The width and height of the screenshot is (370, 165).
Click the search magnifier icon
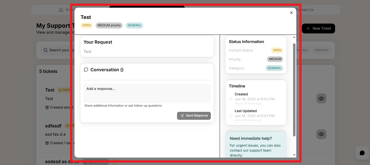[x=45, y=50]
